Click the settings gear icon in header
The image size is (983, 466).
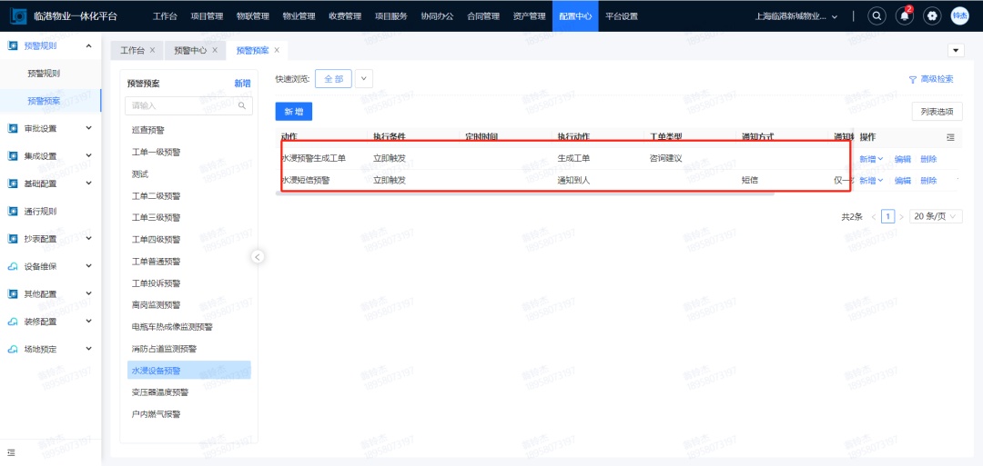coord(932,16)
